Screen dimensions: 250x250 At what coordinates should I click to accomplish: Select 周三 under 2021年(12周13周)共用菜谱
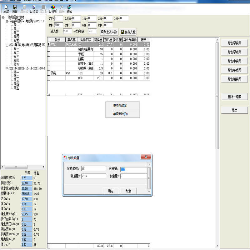pos(16,57)
